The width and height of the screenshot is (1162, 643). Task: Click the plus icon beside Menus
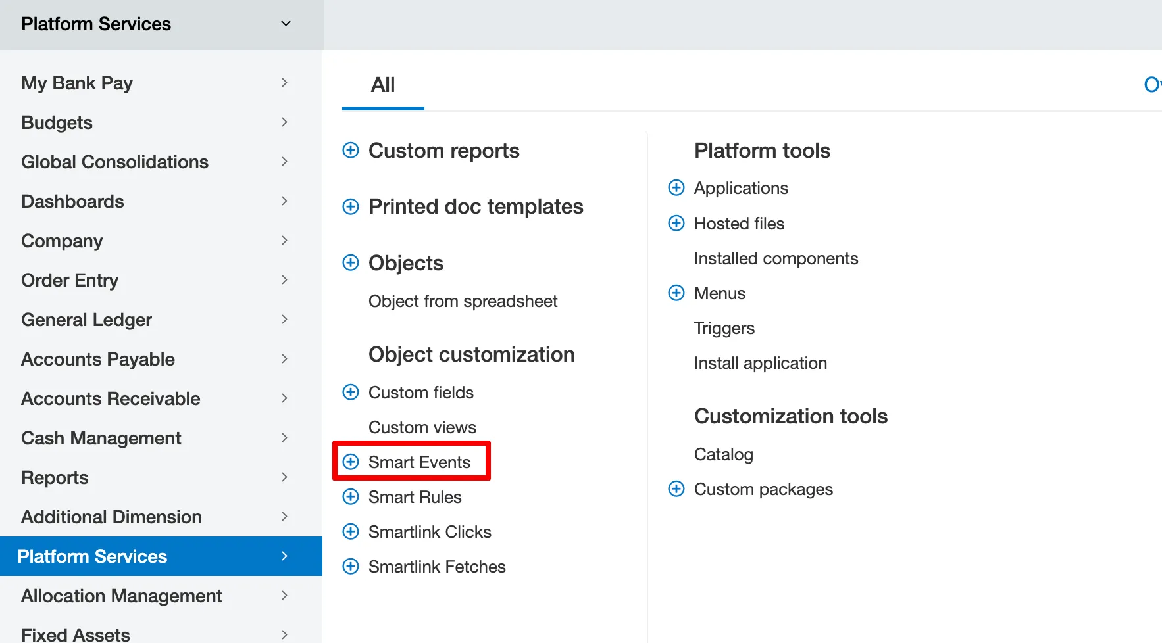[x=676, y=293]
